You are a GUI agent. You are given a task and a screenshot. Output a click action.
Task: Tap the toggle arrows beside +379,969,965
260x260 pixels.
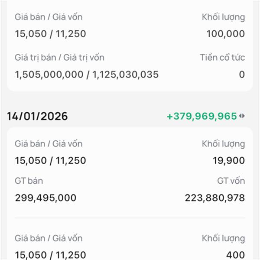(242, 116)
